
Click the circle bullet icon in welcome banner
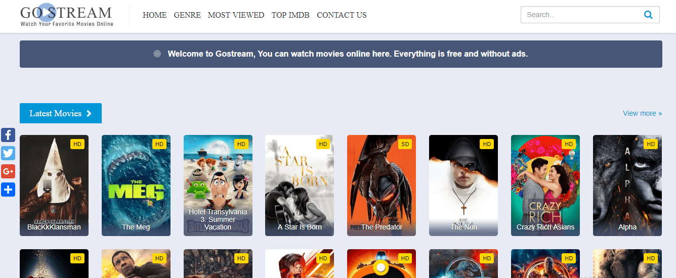tap(157, 54)
